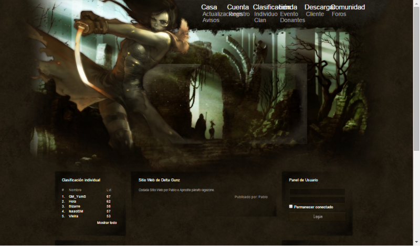Image resolution: width=420 pixels, height=246 pixels.
Task: Open the Evento shop link
Action: 289,14
